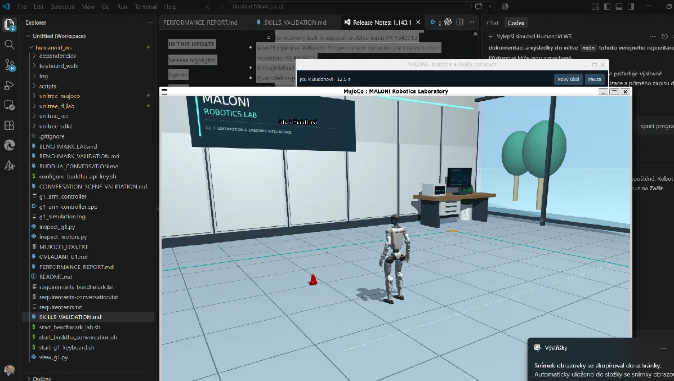Toggle bottom panel visibility
The width and height of the screenshot is (674, 381).
point(619,6)
